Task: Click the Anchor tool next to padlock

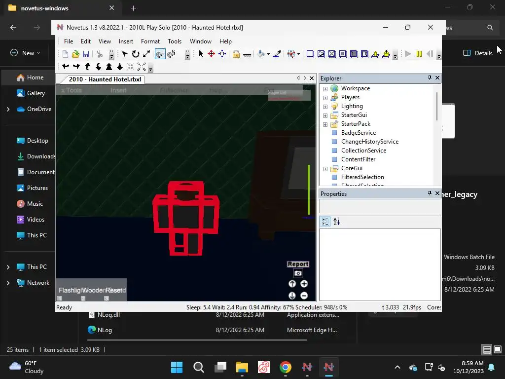Action: 247,55
